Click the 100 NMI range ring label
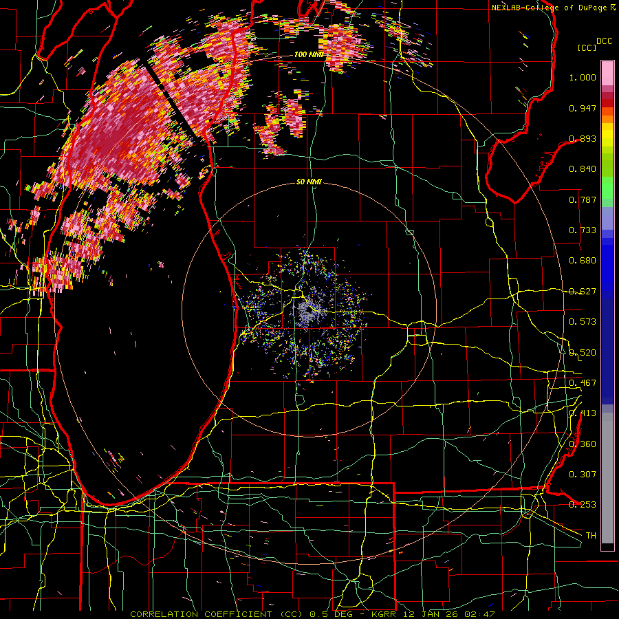This screenshot has width=619, height=619. pyautogui.click(x=308, y=54)
